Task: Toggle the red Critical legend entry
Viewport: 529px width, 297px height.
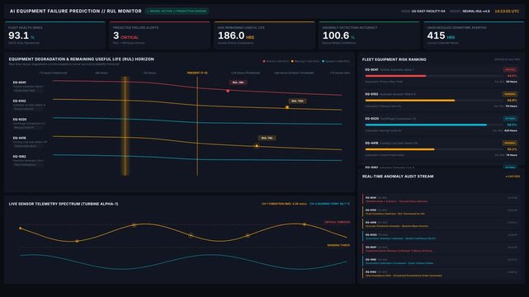Action: tap(276, 61)
